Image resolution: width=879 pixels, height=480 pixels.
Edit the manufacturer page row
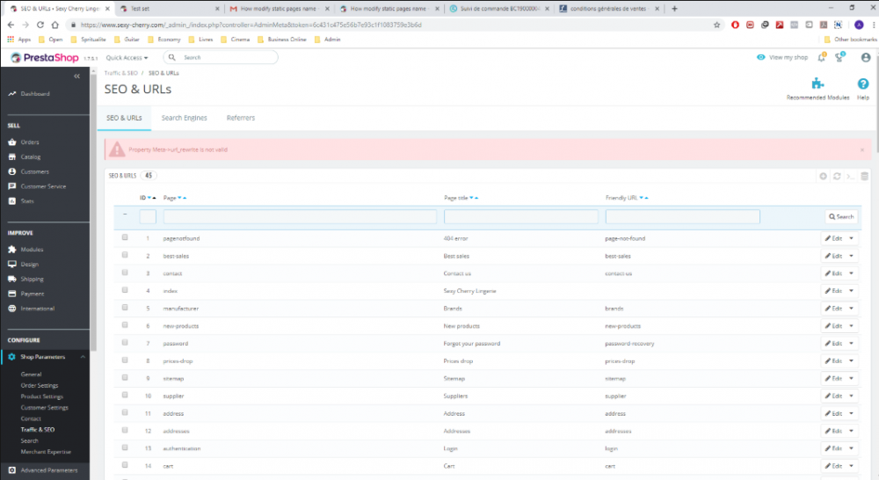click(833, 309)
